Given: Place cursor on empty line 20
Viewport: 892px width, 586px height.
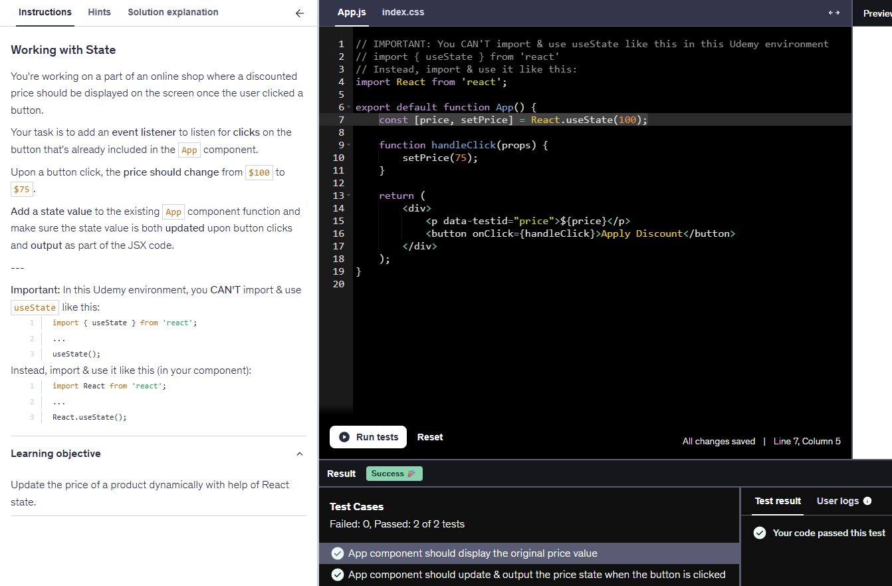Looking at the screenshot, I should click(x=465, y=284).
